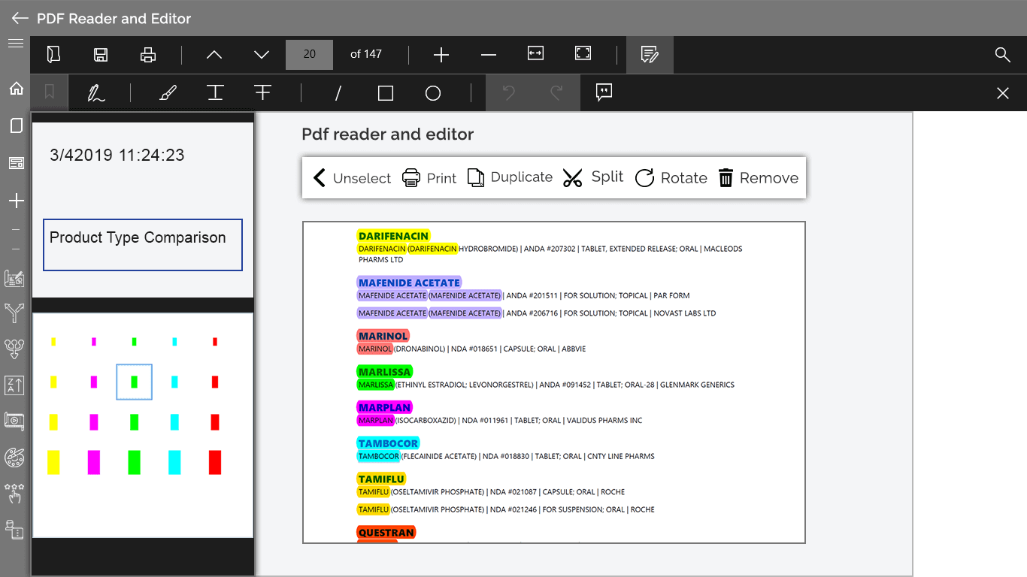Click the MAFENIDE ACETATE heading
The width and height of the screenshot is (1027, 577).
pos(409,282)
